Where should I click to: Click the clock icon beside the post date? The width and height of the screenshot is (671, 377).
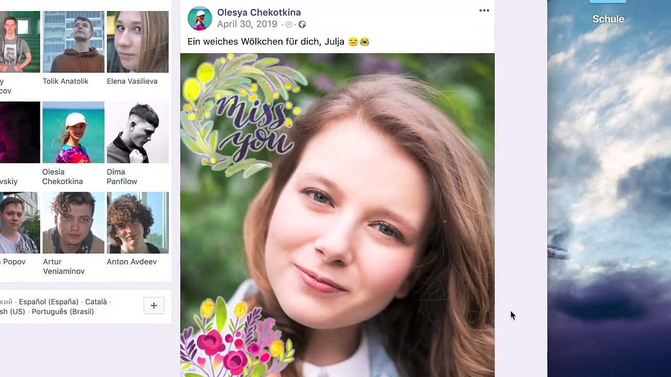(x=288, y=24)
